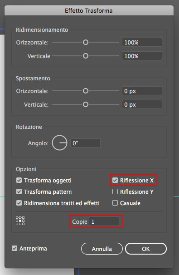Click the Ridimensionamento Orizzontale slider handle
This screenshot has height=275, width=179.
tap(86, 42)
